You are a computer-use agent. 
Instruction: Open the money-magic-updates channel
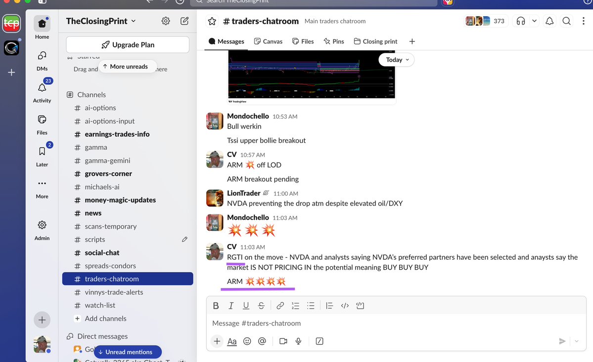pyautogui.click(x=128, y=200)
